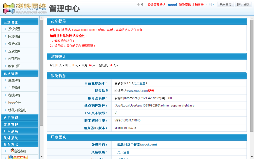Click the 如何提升您的网站安全性 heading

click(x=68, y=36)
